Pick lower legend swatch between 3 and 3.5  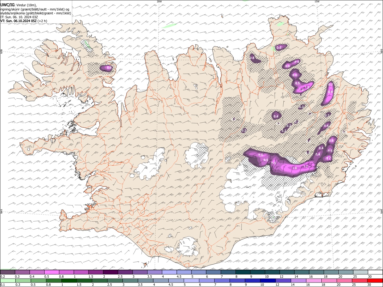coord(130,281)
